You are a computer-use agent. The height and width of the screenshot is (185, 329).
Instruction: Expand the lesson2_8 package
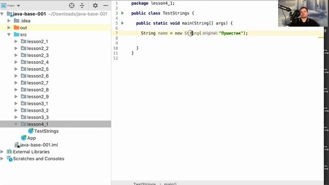pyautogui.click(x=16, y=90)
